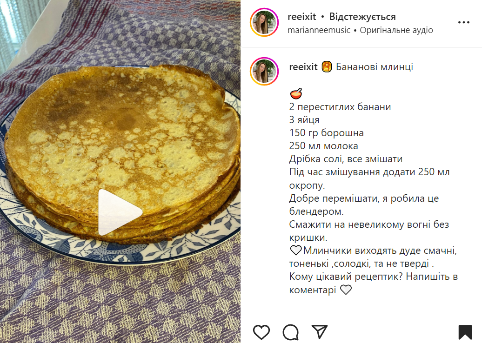Screen dimensions: 482x343
Task: Open reeixit avatar beside the caption
Action: coord(264,71)
